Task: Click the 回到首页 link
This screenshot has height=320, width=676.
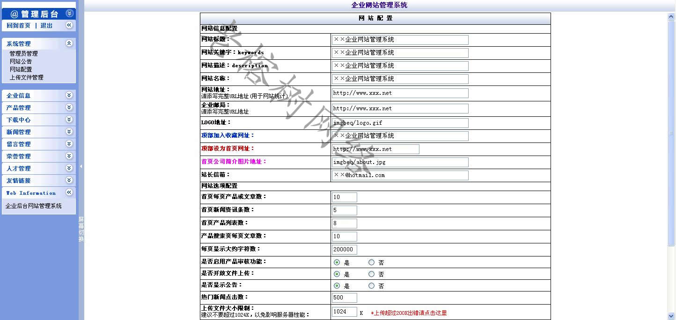Action: click(19, 26)
